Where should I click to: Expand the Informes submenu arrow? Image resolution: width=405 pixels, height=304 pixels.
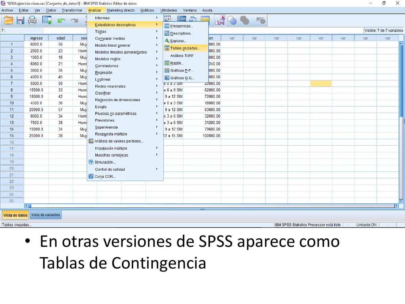click(157, 18)
